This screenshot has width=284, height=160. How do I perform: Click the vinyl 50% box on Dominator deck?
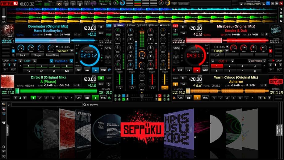pyautogui.click(x=108, y=48)
